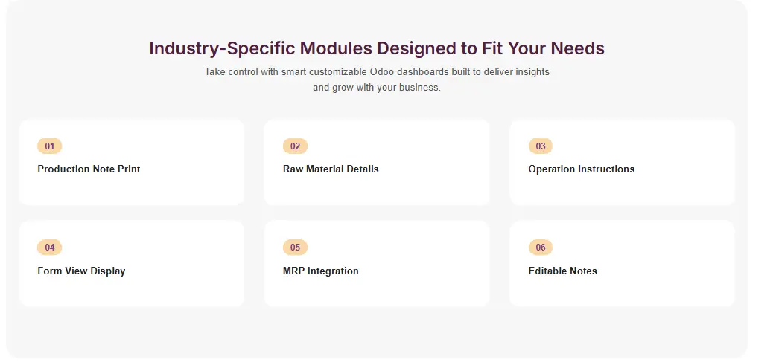The height and width of the screenshot is (362, 773).
Task: Open the Editable Notes title
Action: (562, 271)
